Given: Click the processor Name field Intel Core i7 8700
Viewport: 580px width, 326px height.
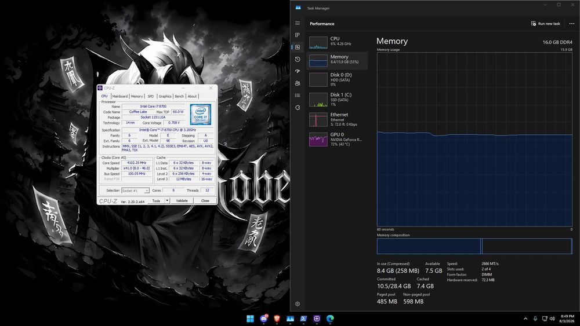Looking at the screenshot, I should pyautogui.click(x=153, y=107).
